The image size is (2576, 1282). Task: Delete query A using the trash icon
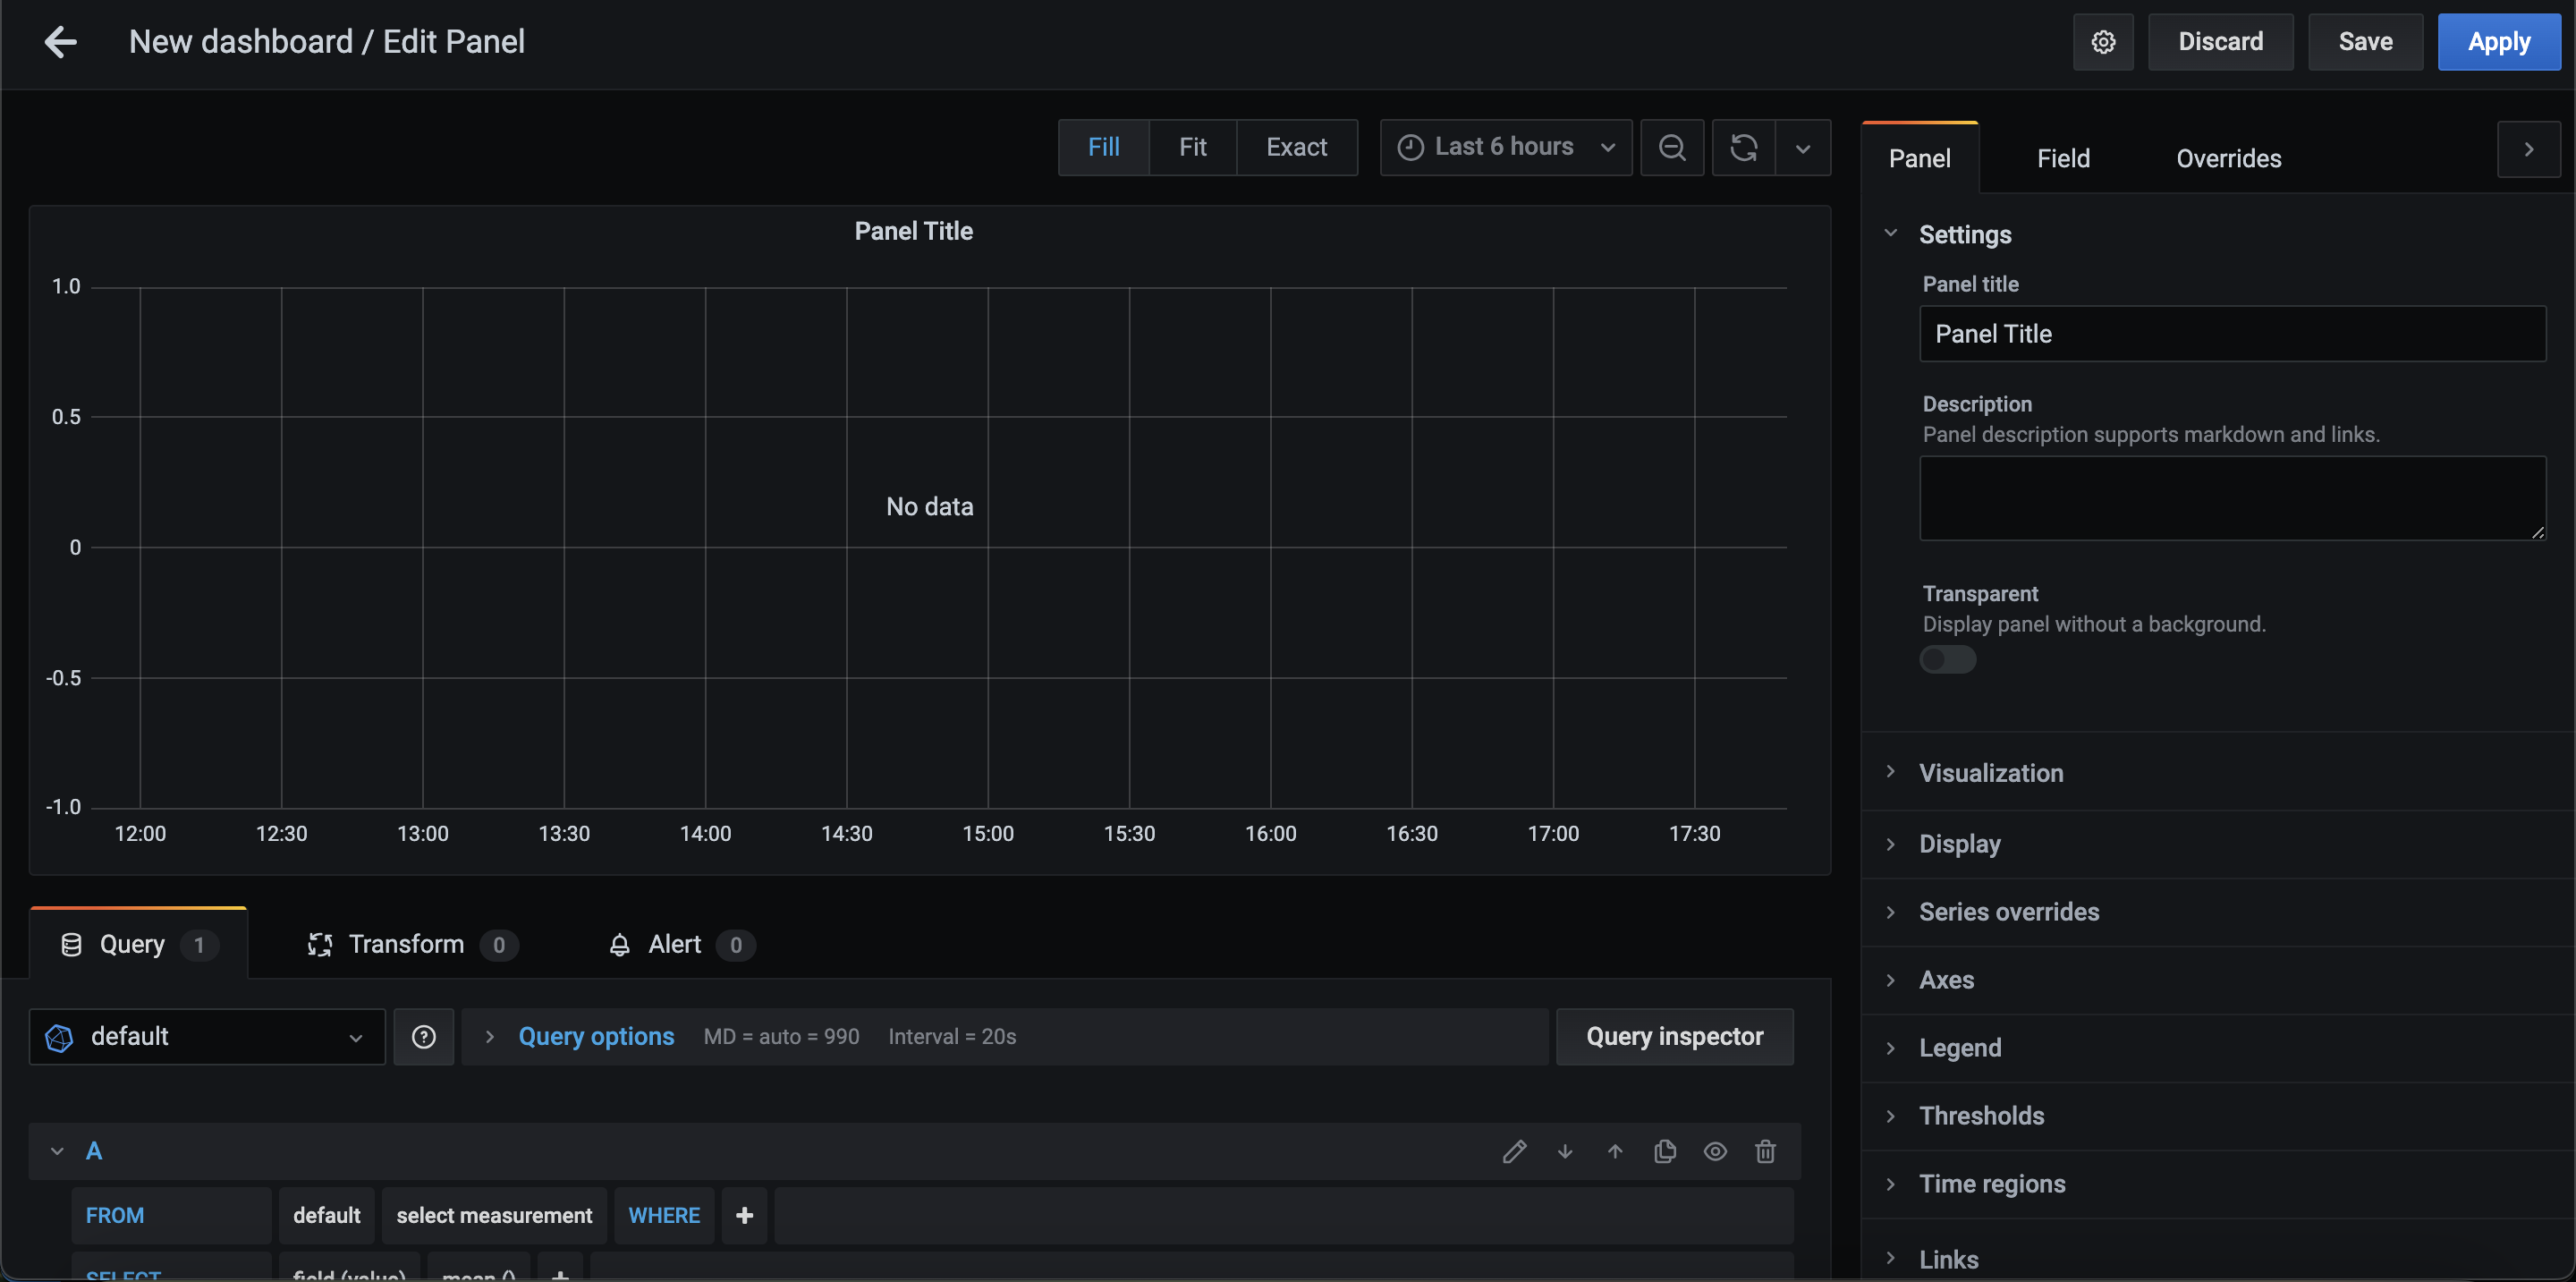click(1765, 1151)
